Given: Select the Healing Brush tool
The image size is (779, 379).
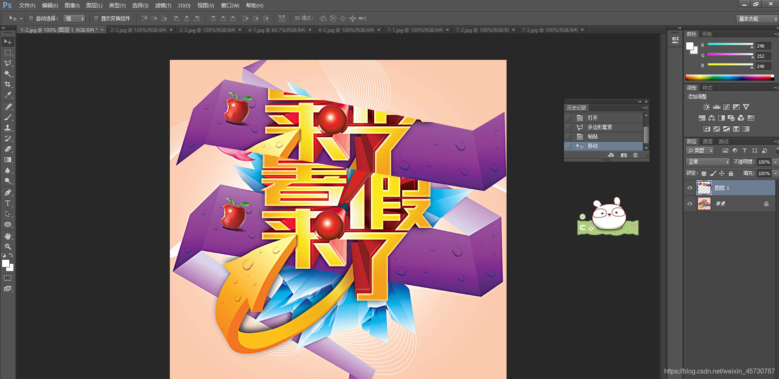Looking at the screenshot, I should click(8, 107).
